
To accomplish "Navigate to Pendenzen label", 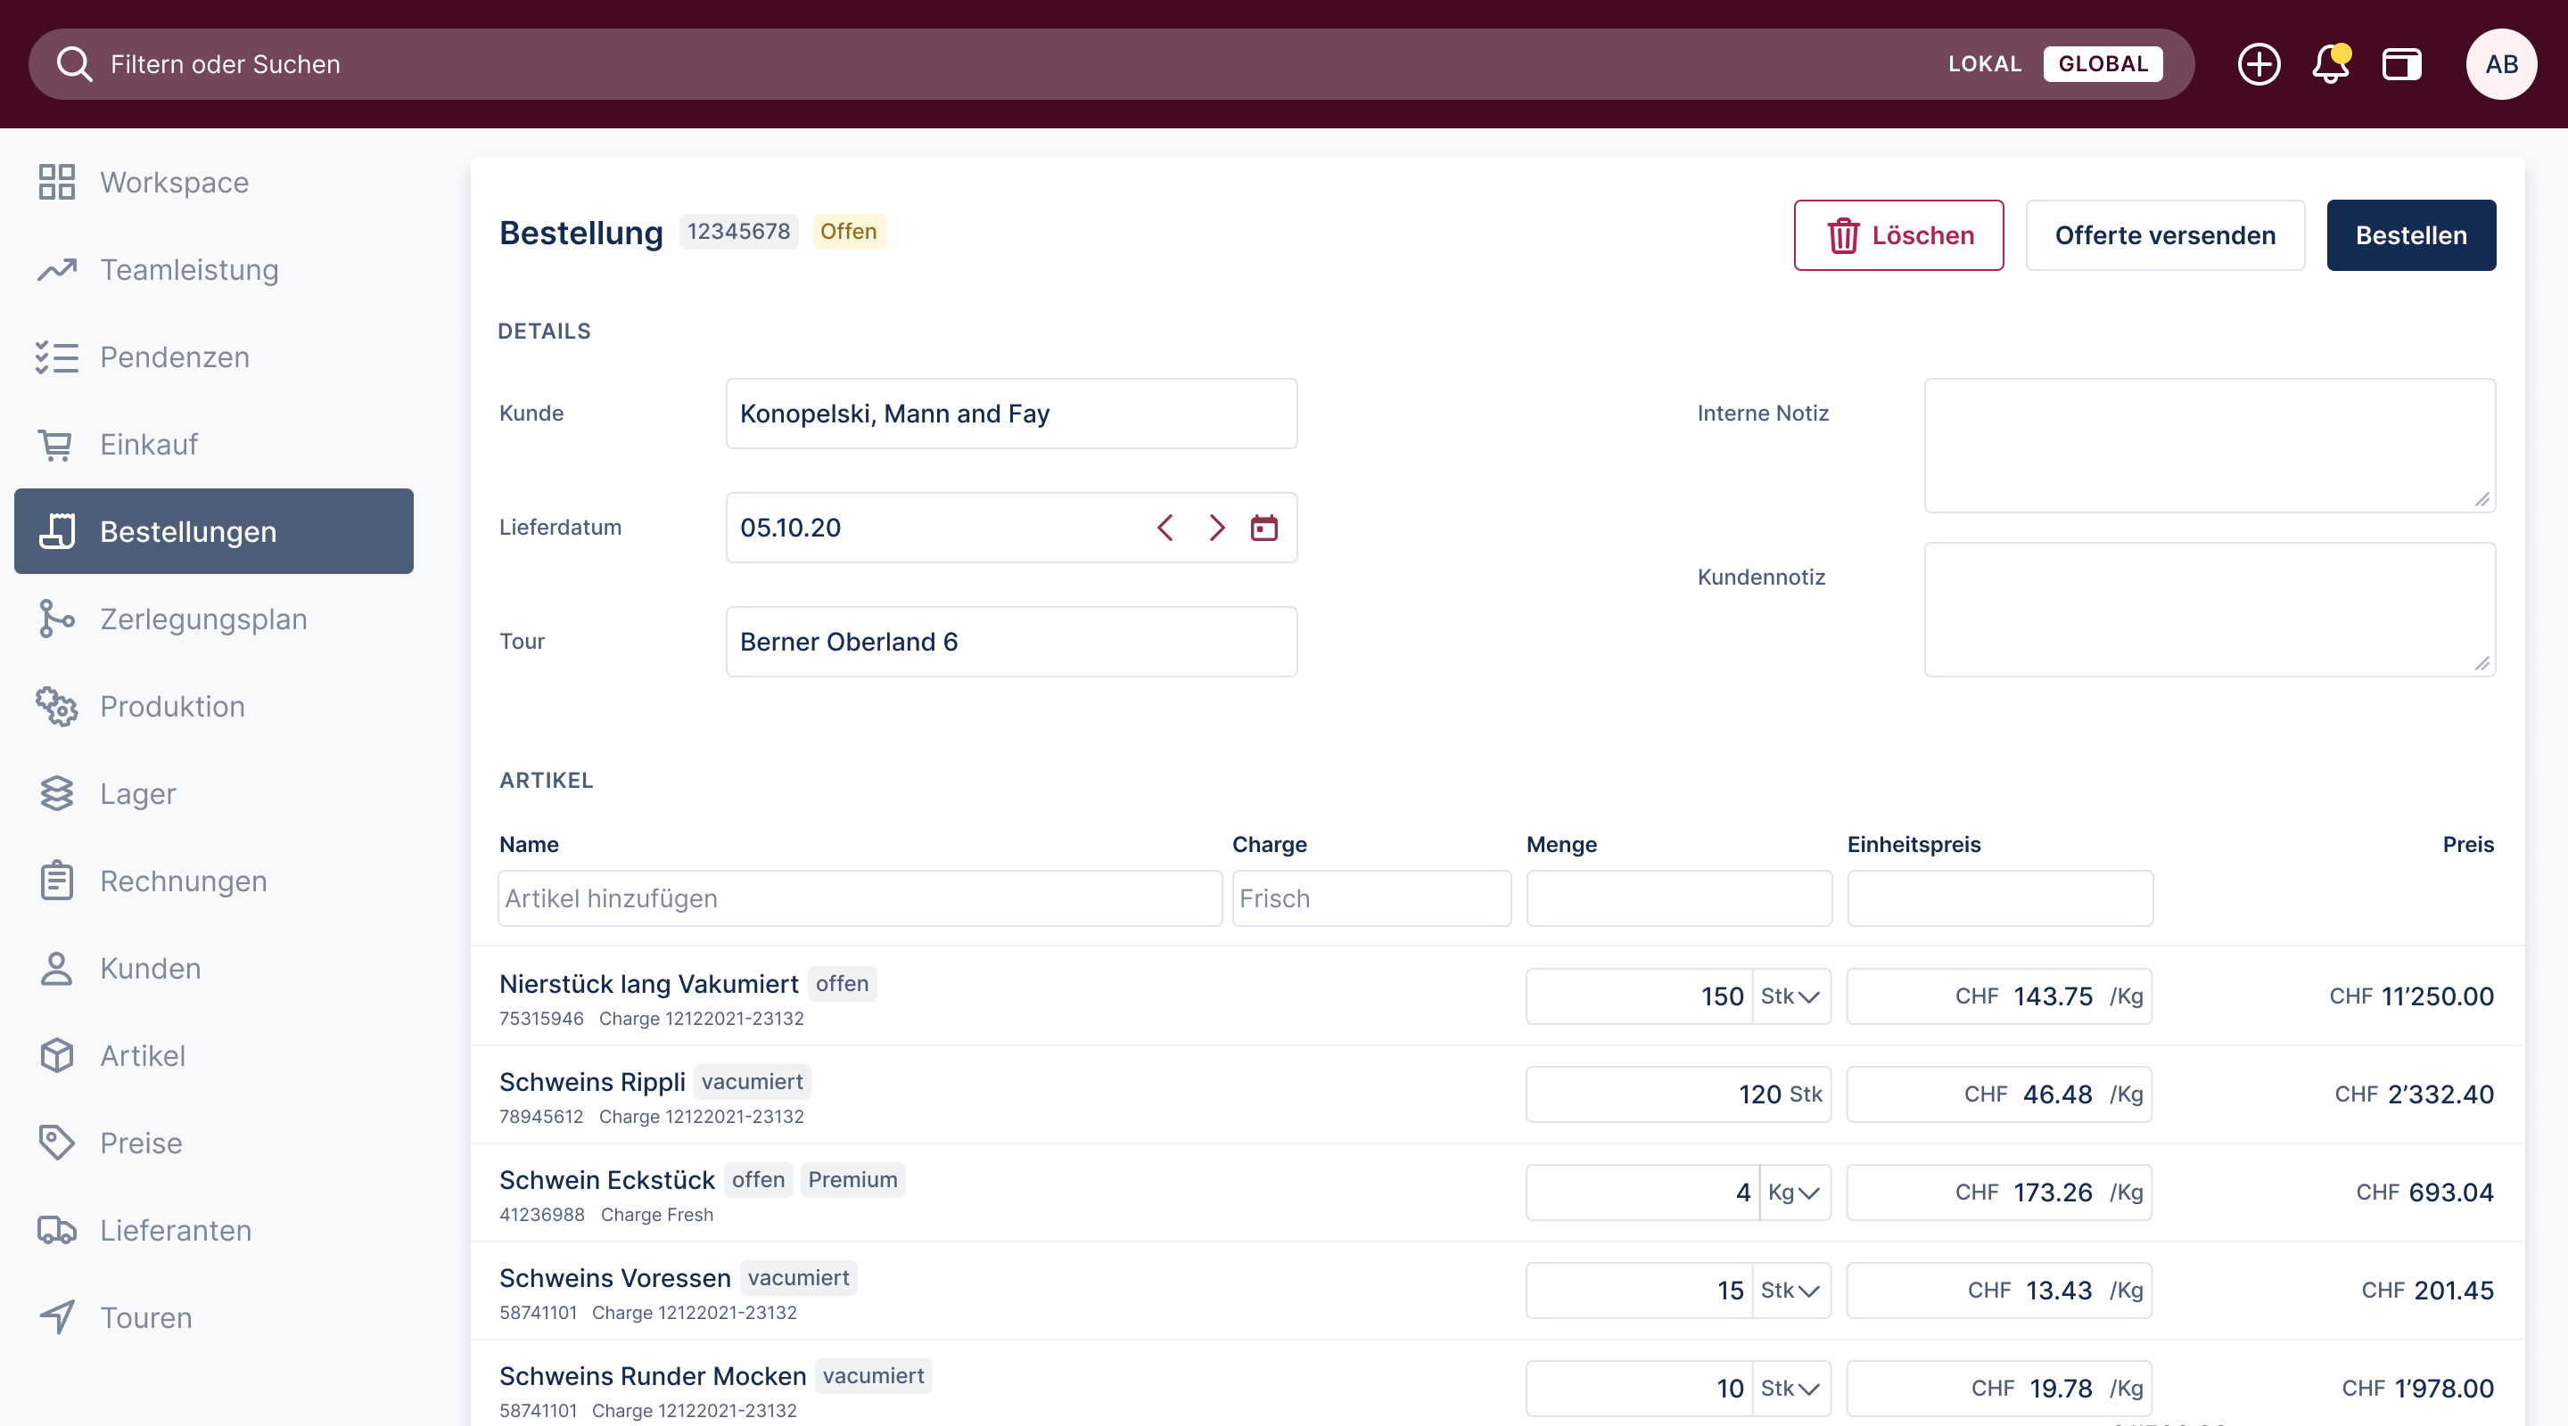I will [175, 356].
